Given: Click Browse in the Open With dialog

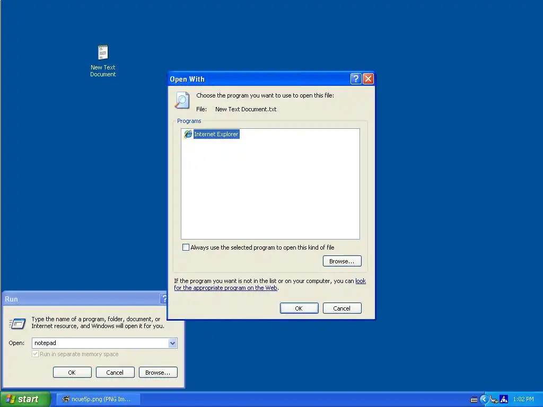Looking at the screenshot, I should coord(342,261).
